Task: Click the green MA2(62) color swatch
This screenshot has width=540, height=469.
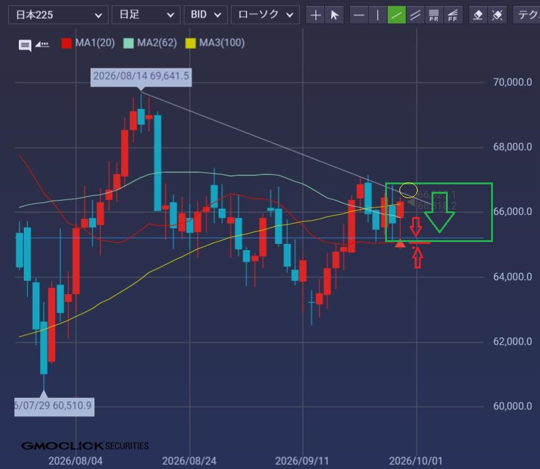Action: [x=129, y=43]
